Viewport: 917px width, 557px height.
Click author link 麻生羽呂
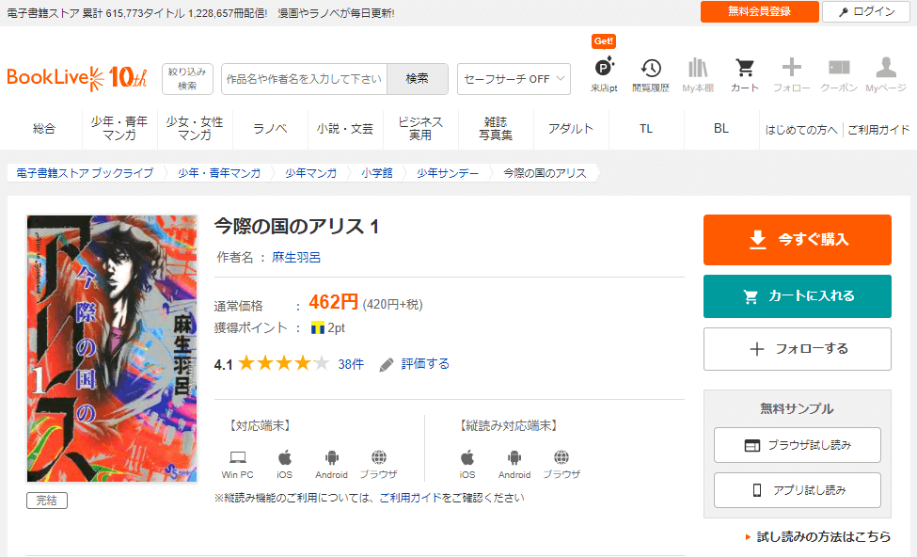pos(296,257)
